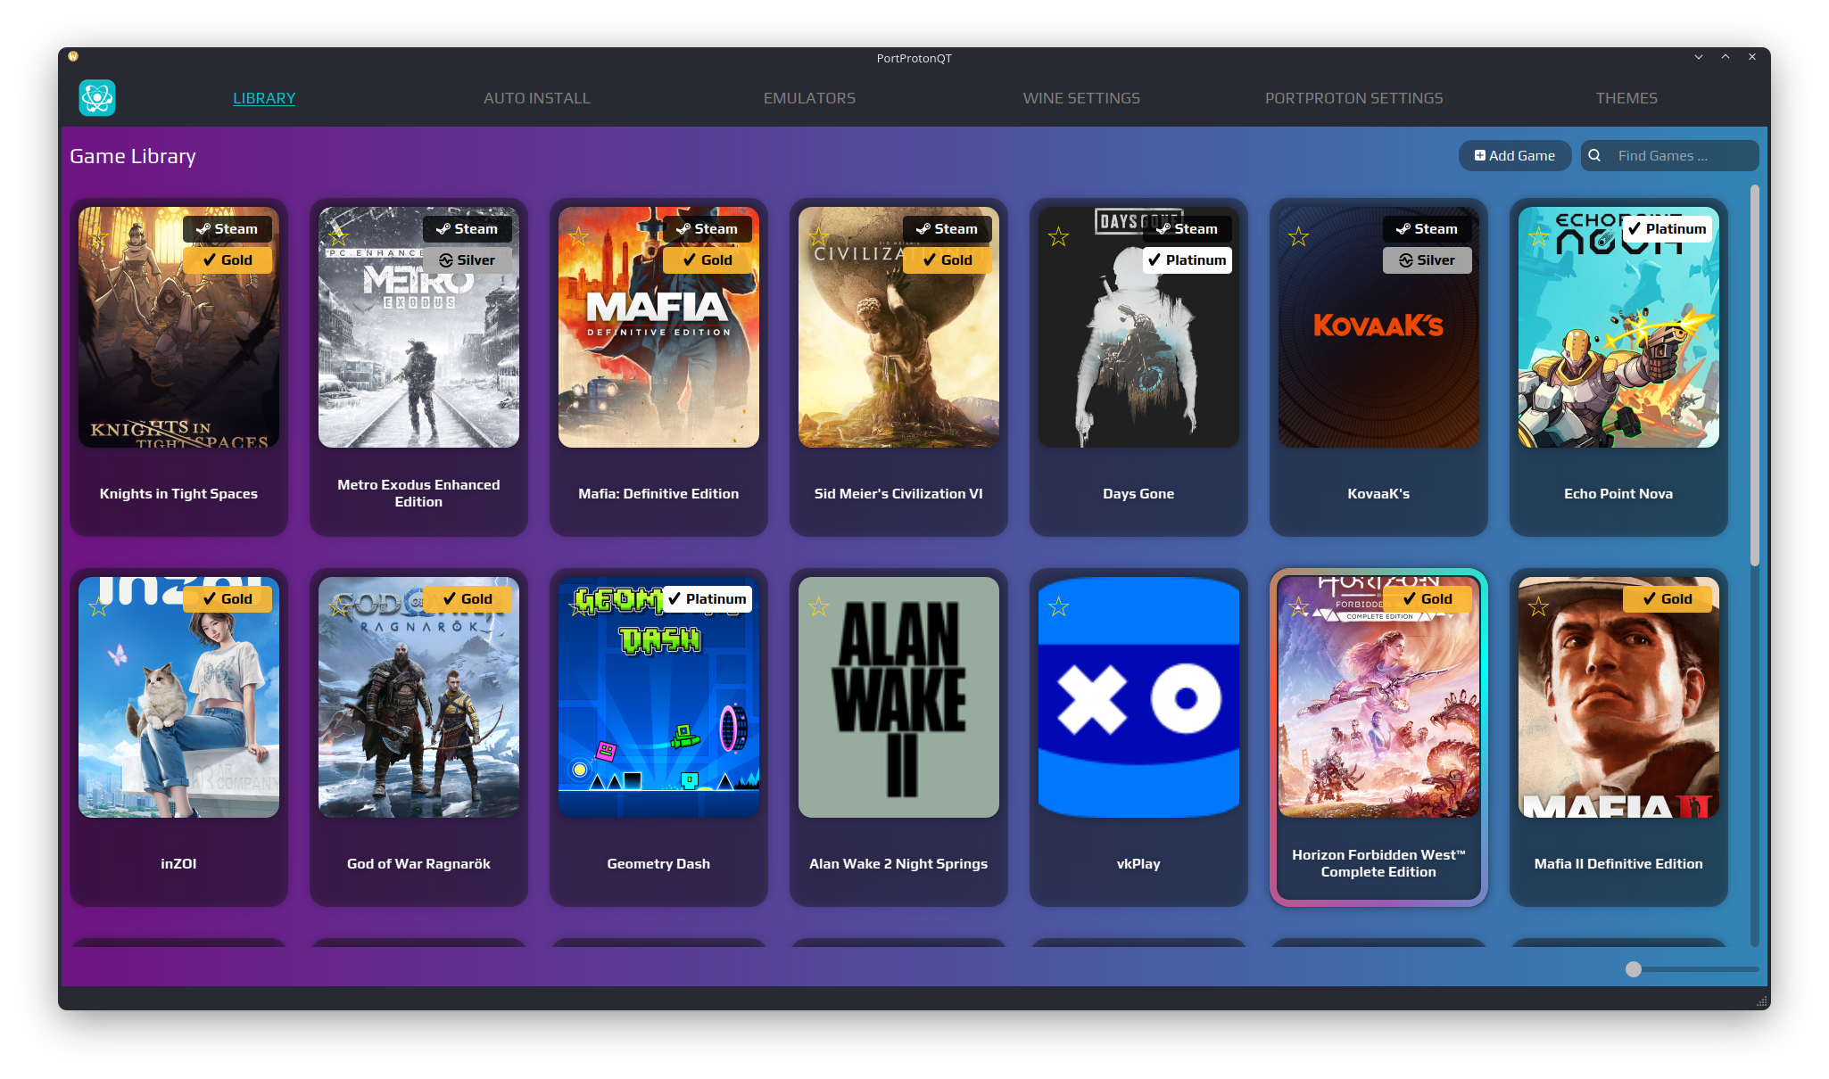Favorite Days Gone with the star icon
The height and width of the screenshot is (1079, 1829).
1058,237
